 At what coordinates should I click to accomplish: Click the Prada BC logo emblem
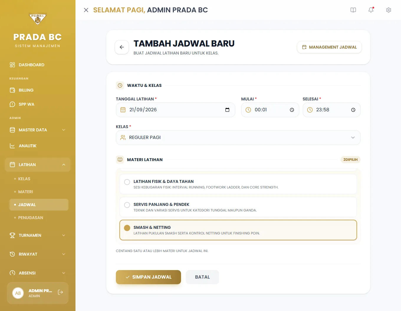38,19
